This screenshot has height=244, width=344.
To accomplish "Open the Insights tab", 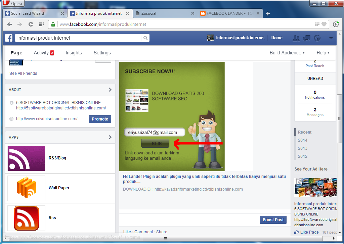I will coord(74,53).
